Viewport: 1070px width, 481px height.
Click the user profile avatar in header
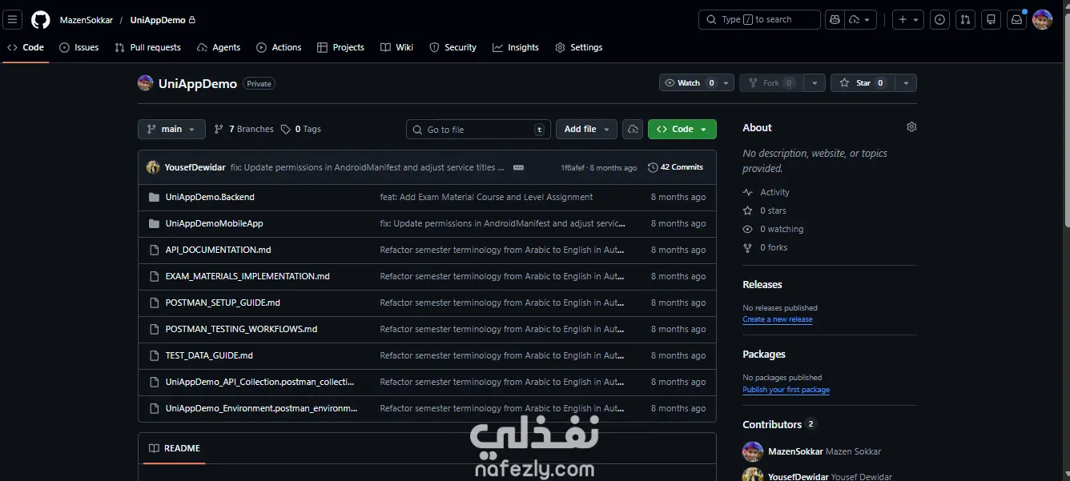[1042, 20]
